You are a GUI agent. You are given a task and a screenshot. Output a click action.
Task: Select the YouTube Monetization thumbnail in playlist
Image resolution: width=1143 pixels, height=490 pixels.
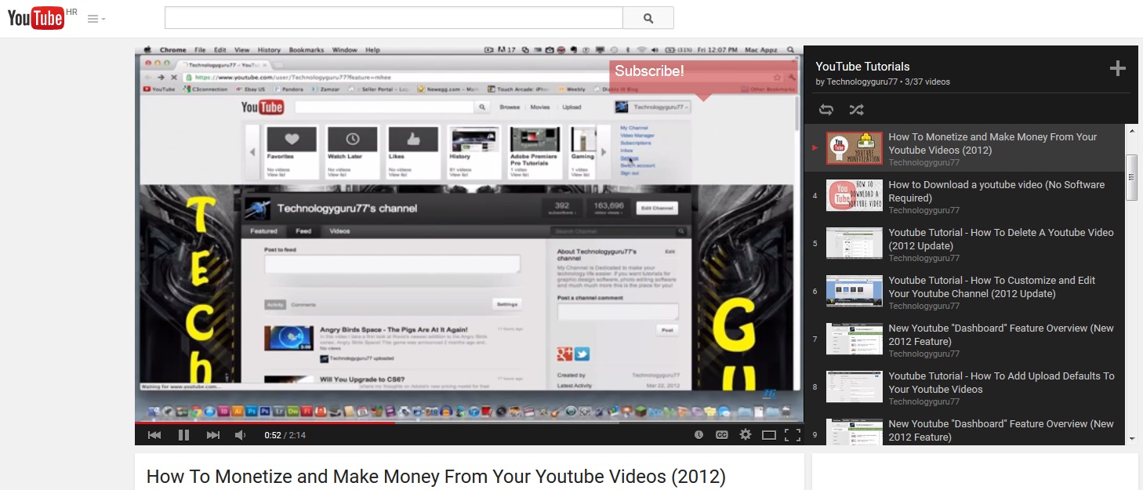coord(855,148)
